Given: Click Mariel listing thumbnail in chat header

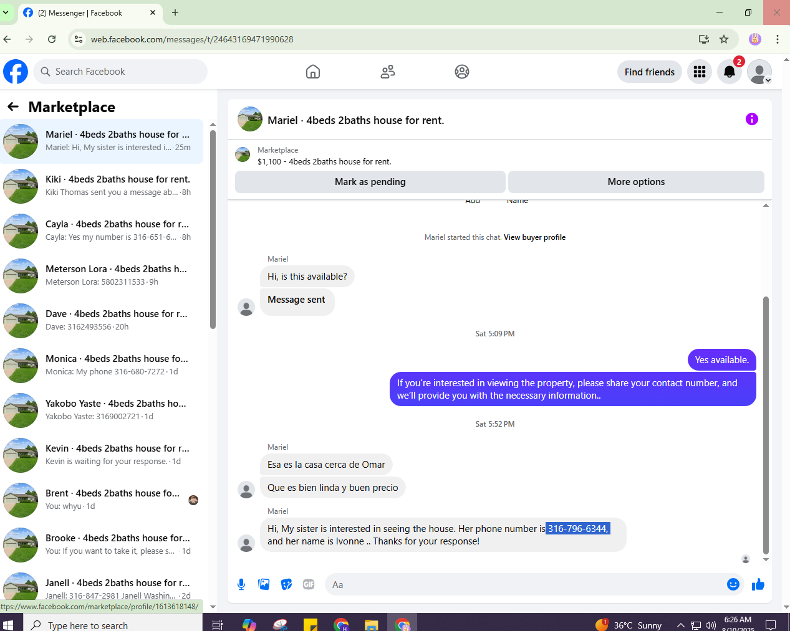Looking at the screenshot, I should click(x=250, y=119).
